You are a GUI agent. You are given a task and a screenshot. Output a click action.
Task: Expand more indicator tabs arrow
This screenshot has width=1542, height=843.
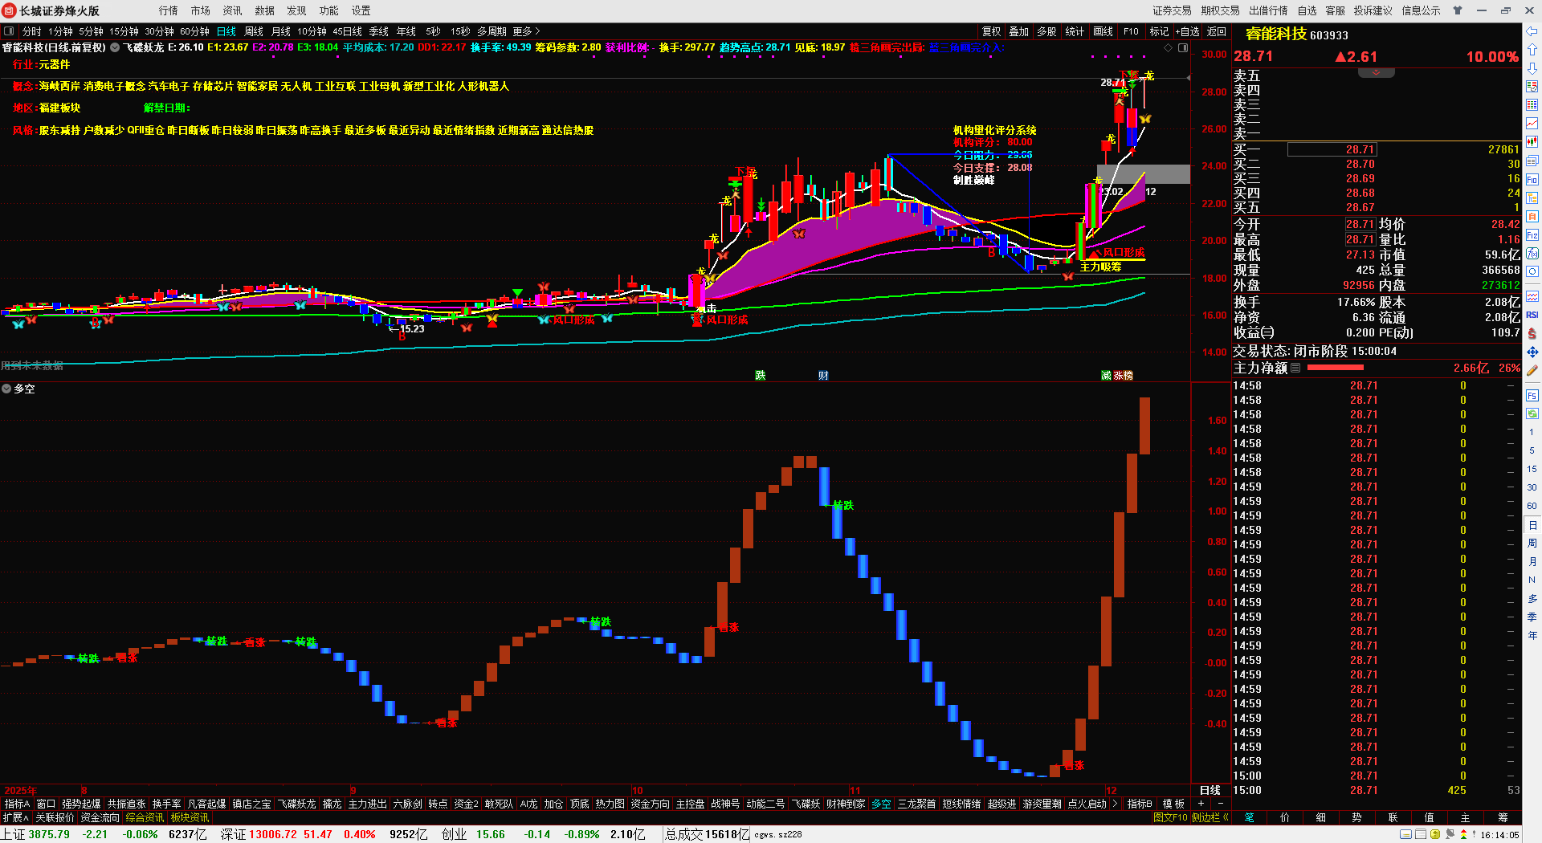pyautogui.click(x=1115, y=804)
